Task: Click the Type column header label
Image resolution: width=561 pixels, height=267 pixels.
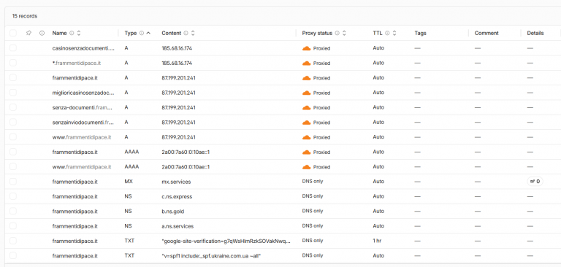Action: click(131, 33)
